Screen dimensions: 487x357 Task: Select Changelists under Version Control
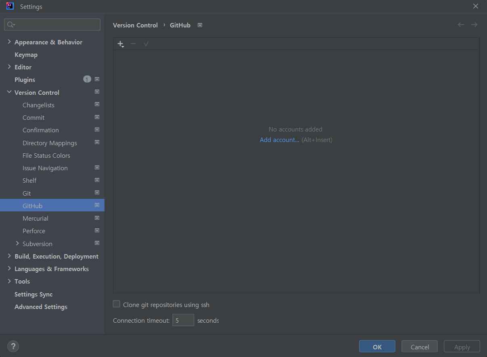point(38,105)
